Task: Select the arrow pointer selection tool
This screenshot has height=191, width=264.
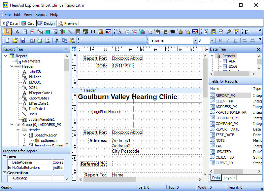Action: point(8,32)
